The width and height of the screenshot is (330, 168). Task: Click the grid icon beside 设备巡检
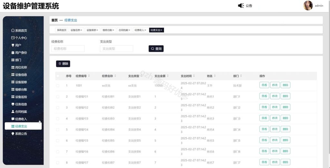13,97
